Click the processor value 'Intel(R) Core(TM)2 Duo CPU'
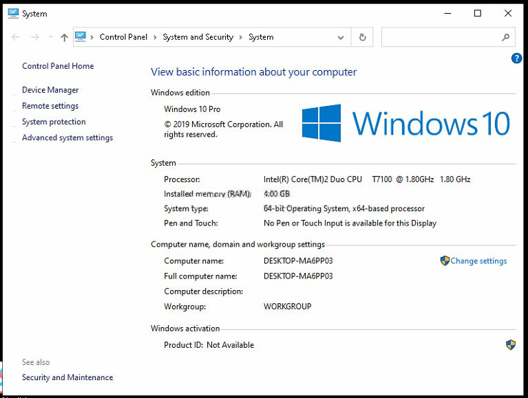528x398 pixels. click(x=313, y=179)
